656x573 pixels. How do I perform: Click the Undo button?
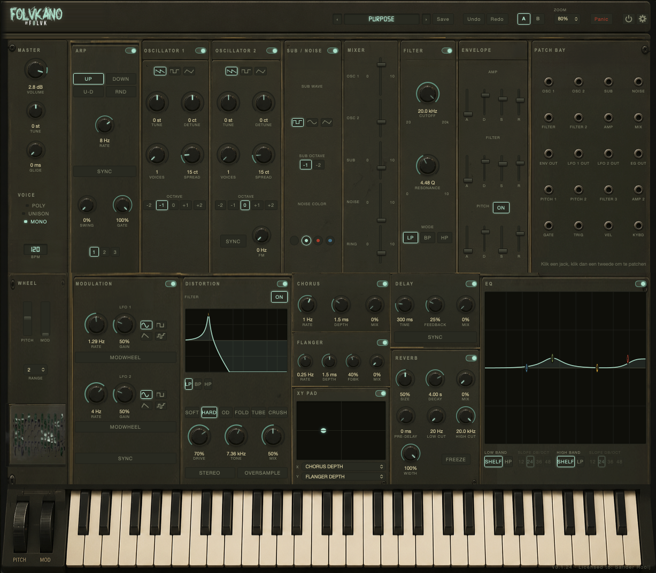pyautogui.click(x=474, y=19)
